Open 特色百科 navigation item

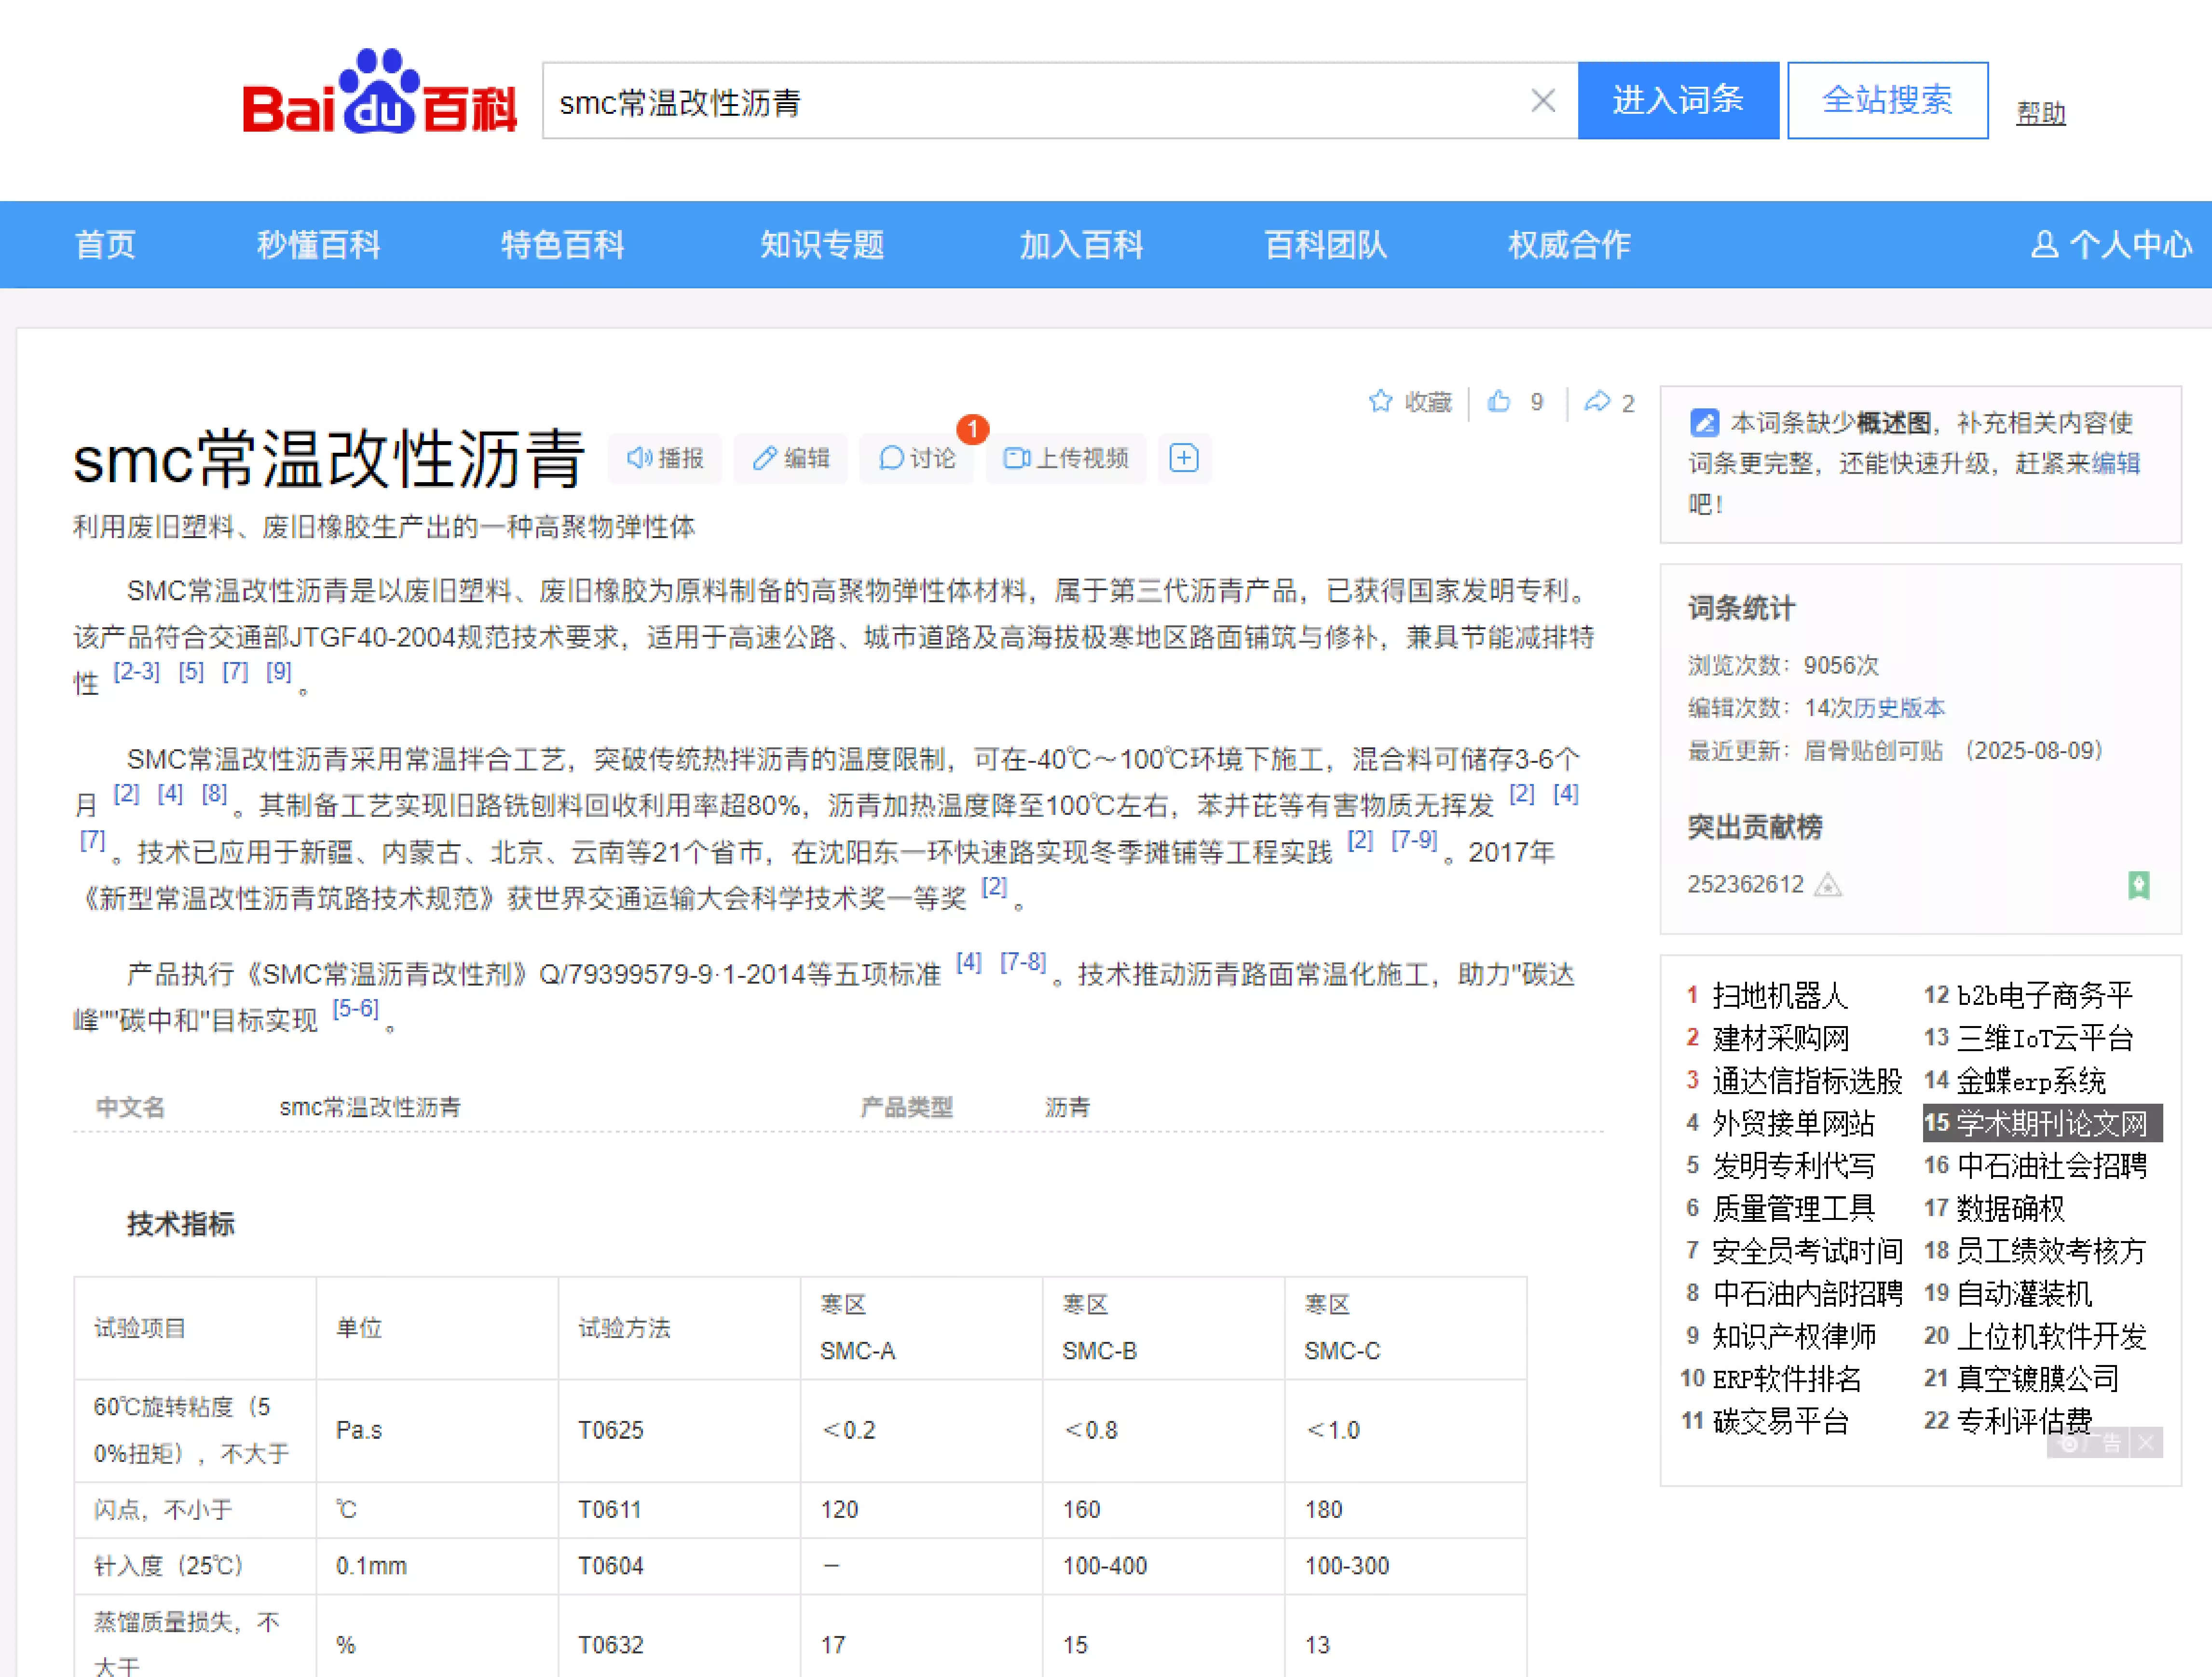click(563, 245)
